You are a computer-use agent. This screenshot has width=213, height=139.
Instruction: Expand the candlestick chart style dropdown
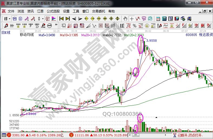tap(43, 19)
